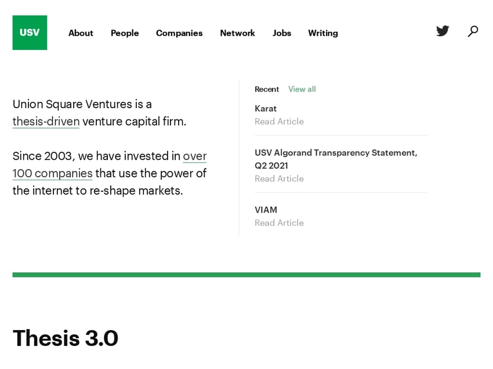Click the Thesis 3.0 heading
Viewport: 493px width, 369px height.
[66, 338]
